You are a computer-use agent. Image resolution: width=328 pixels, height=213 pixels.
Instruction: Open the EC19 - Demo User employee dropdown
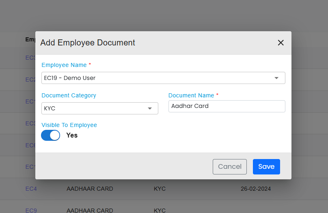click(158, 78)
